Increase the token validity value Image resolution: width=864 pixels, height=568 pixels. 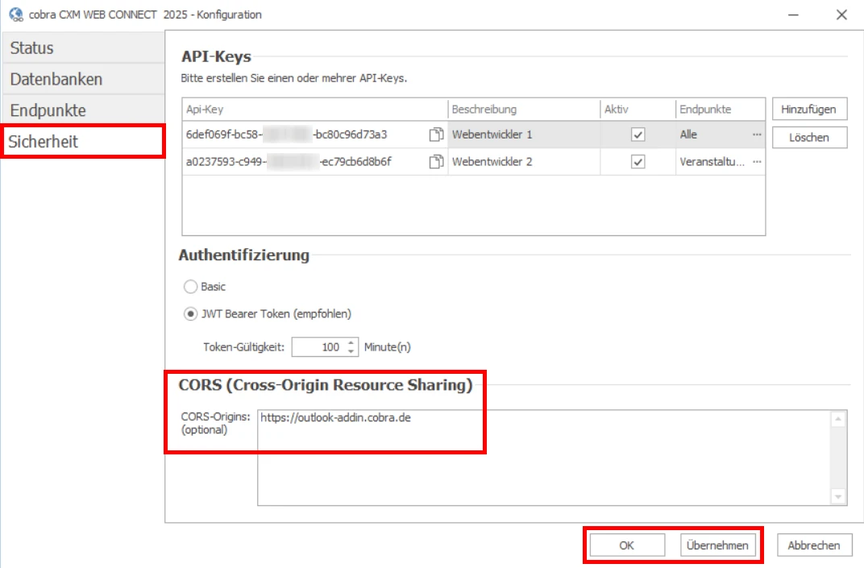(x=351, y=342)
